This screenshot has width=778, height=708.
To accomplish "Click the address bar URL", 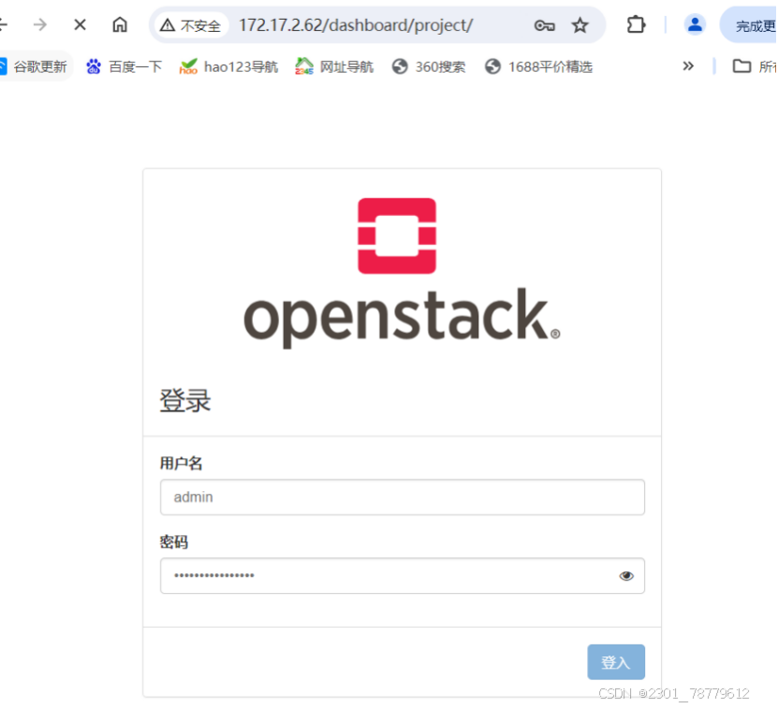I will (356, 25).
